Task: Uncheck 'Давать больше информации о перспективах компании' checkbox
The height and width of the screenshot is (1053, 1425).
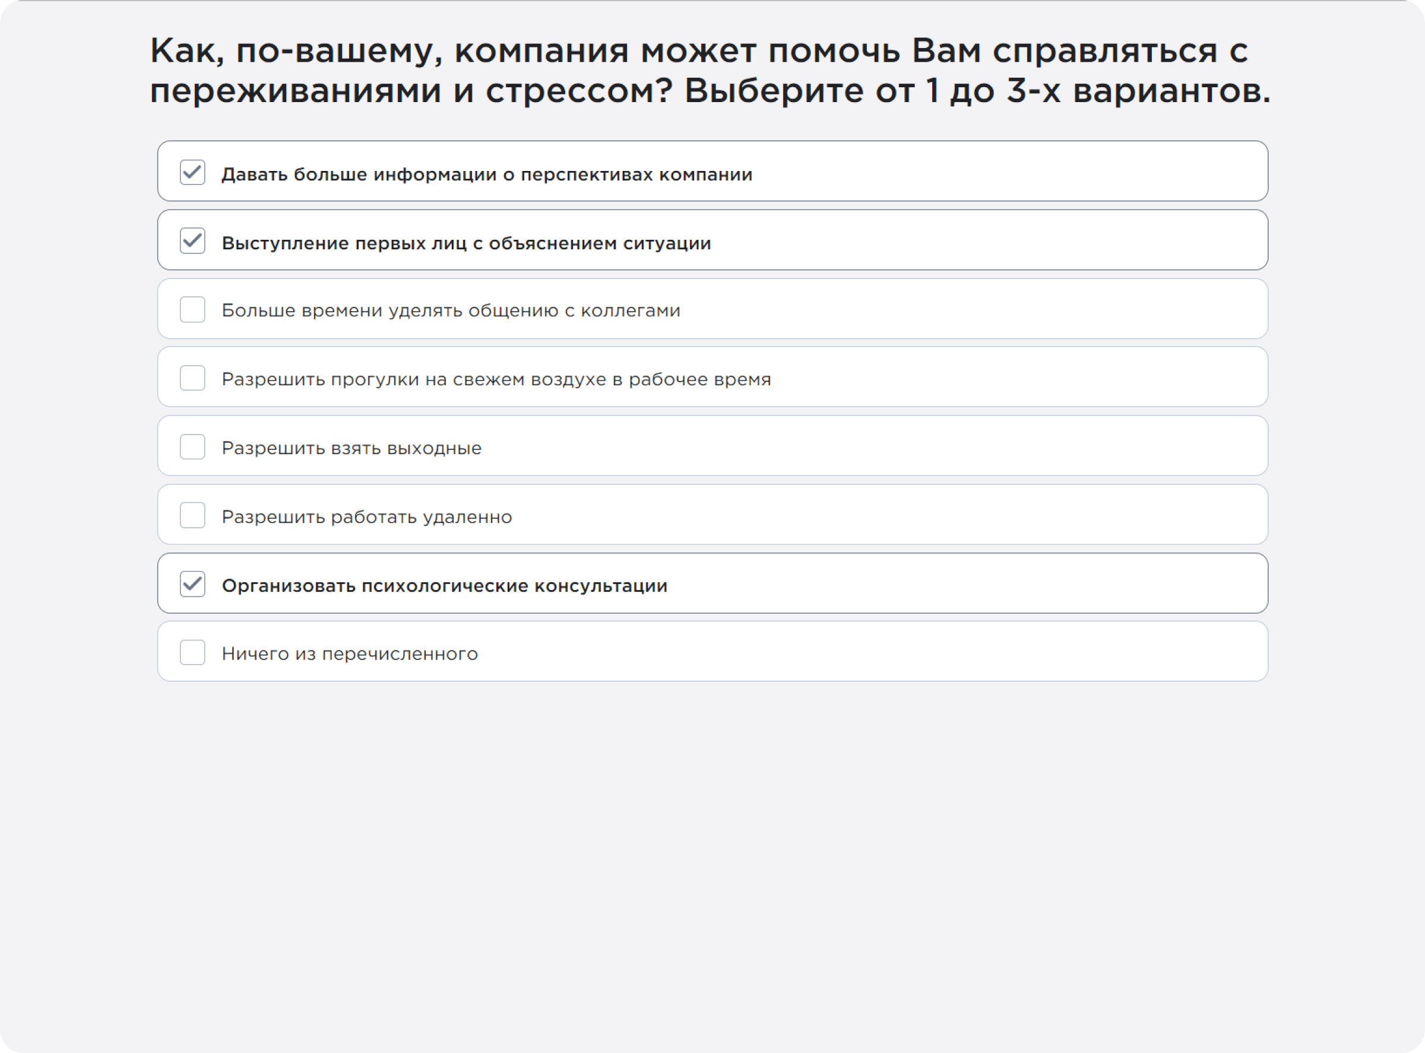Action: point(192,172)
